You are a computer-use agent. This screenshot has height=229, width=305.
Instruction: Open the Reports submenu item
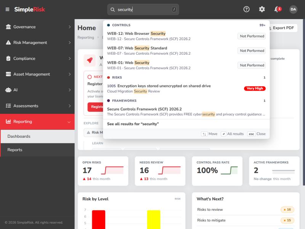click(x=38, y=150)
